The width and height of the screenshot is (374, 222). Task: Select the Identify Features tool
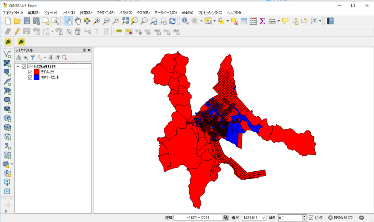pyautogui.click(x=185, y=21)
